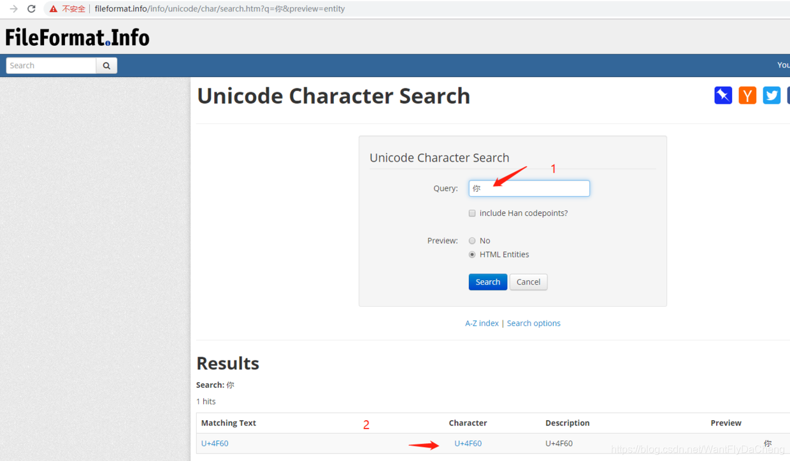Check include Han codepoints checkbox
Screen dimensions: 790x461
[472, 213]
